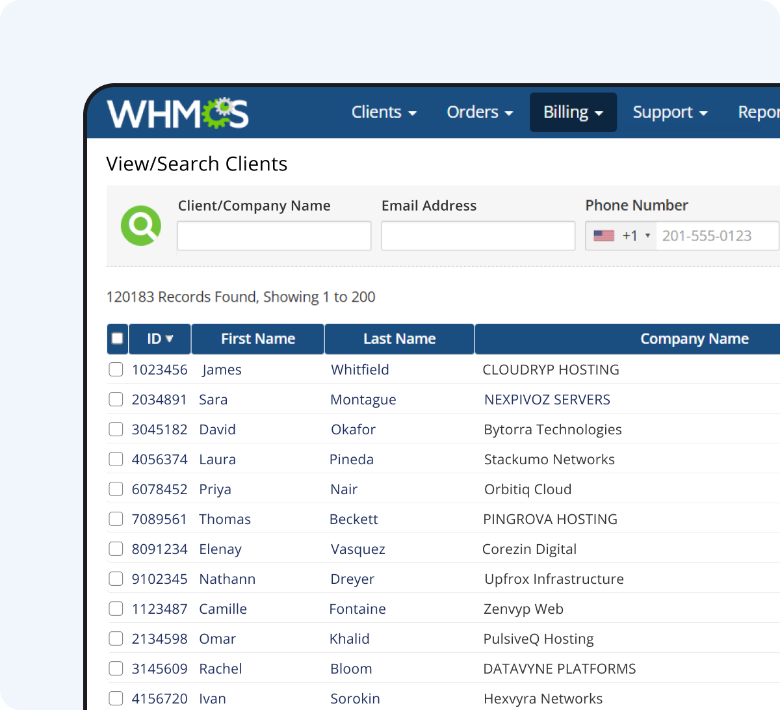Screen dimensions: 780x710
Task: Check the box for Thomas Beckett
Action: [116, 519]
